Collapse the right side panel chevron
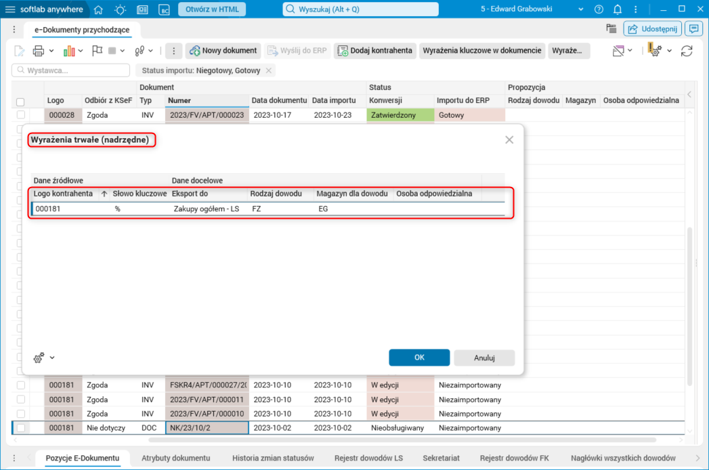Image resolution: width=709 pixels, height=470 pixels. [x=689, y=94]
